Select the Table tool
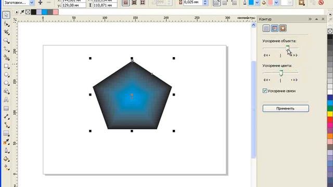Image resolution: width=333 pixels, height=187 pixels. (6, 109)
